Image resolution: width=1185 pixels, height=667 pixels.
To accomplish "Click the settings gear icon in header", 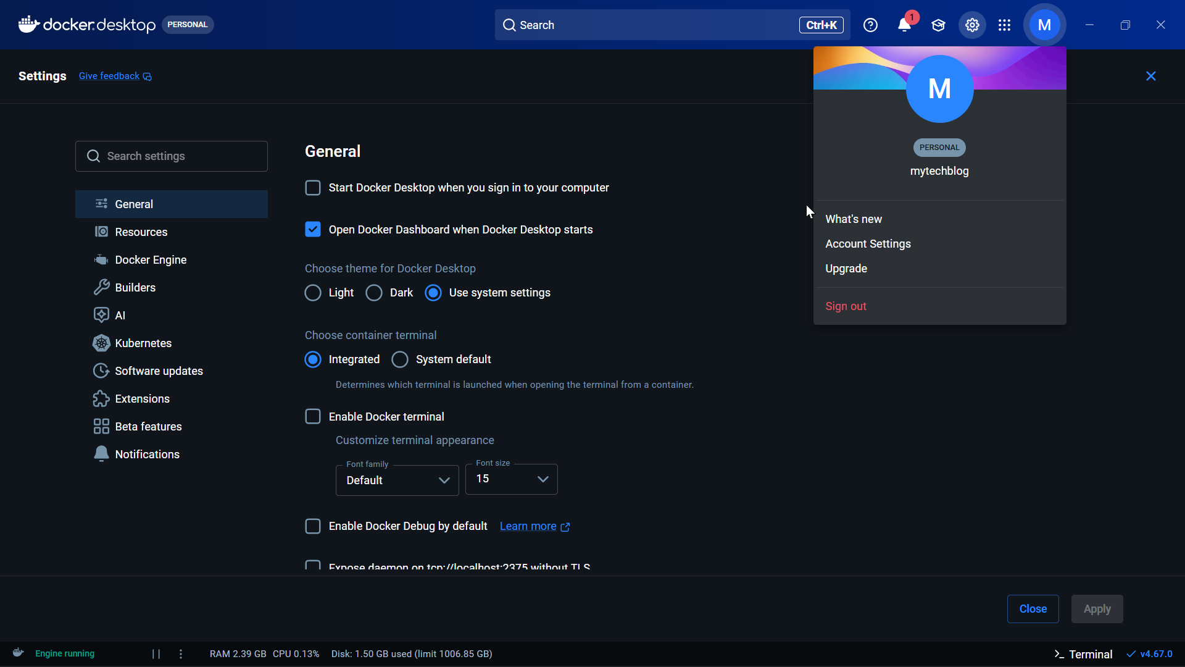I will pyautogui.click(x=972, y=25).
